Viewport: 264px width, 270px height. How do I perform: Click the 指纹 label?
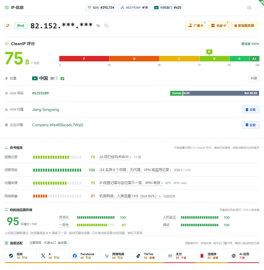click(166, 225)
